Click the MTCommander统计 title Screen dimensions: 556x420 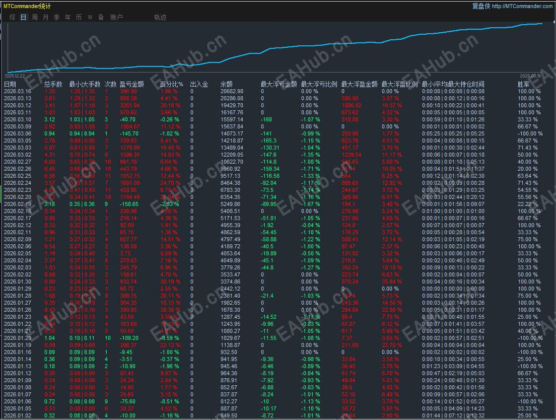coord(27,6)
